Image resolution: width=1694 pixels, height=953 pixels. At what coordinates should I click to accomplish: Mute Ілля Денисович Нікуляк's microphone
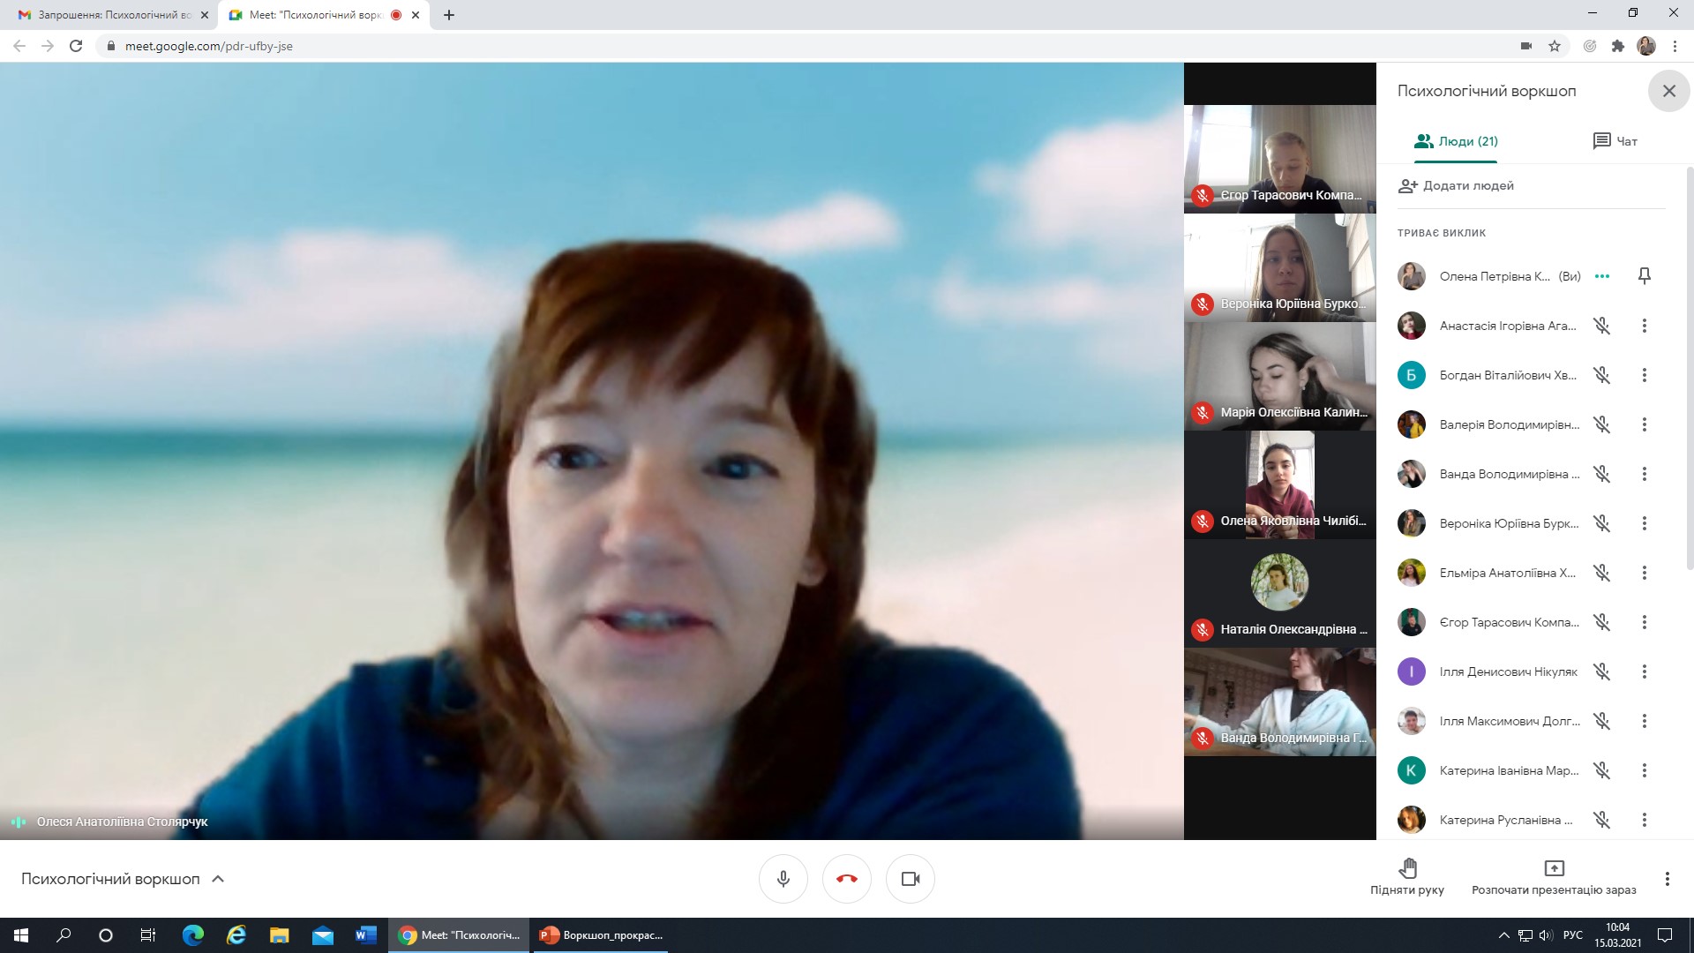coord(1601,672)
